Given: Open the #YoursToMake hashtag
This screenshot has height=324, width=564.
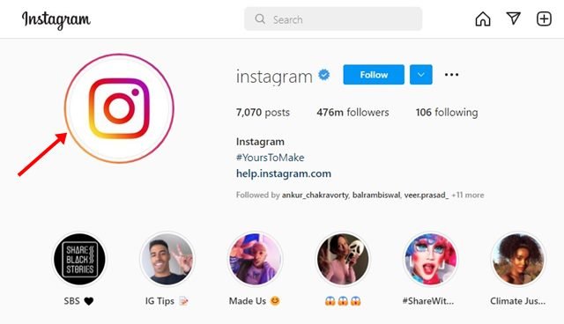Looking at the screenshot, I should tap(271, 158).
